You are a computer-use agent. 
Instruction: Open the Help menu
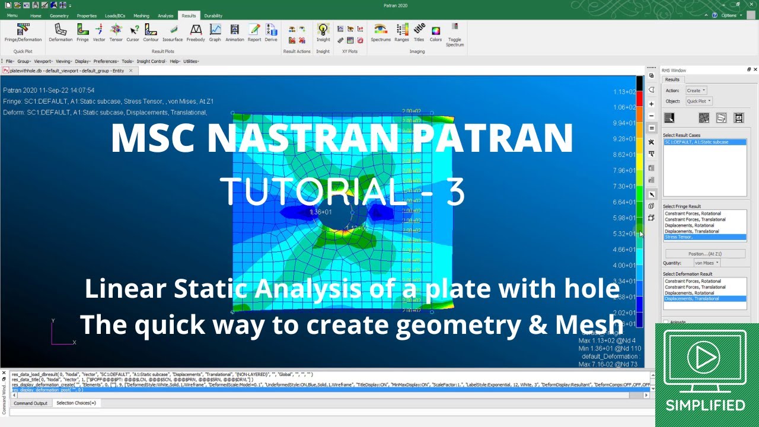pyautogui.click(x=174, y=61)
